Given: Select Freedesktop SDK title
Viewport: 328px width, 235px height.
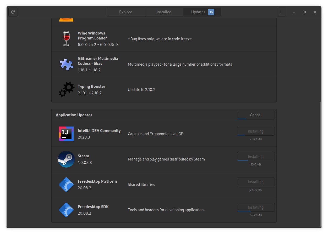Looking at the screenshot, I should [x=93, y=207].
